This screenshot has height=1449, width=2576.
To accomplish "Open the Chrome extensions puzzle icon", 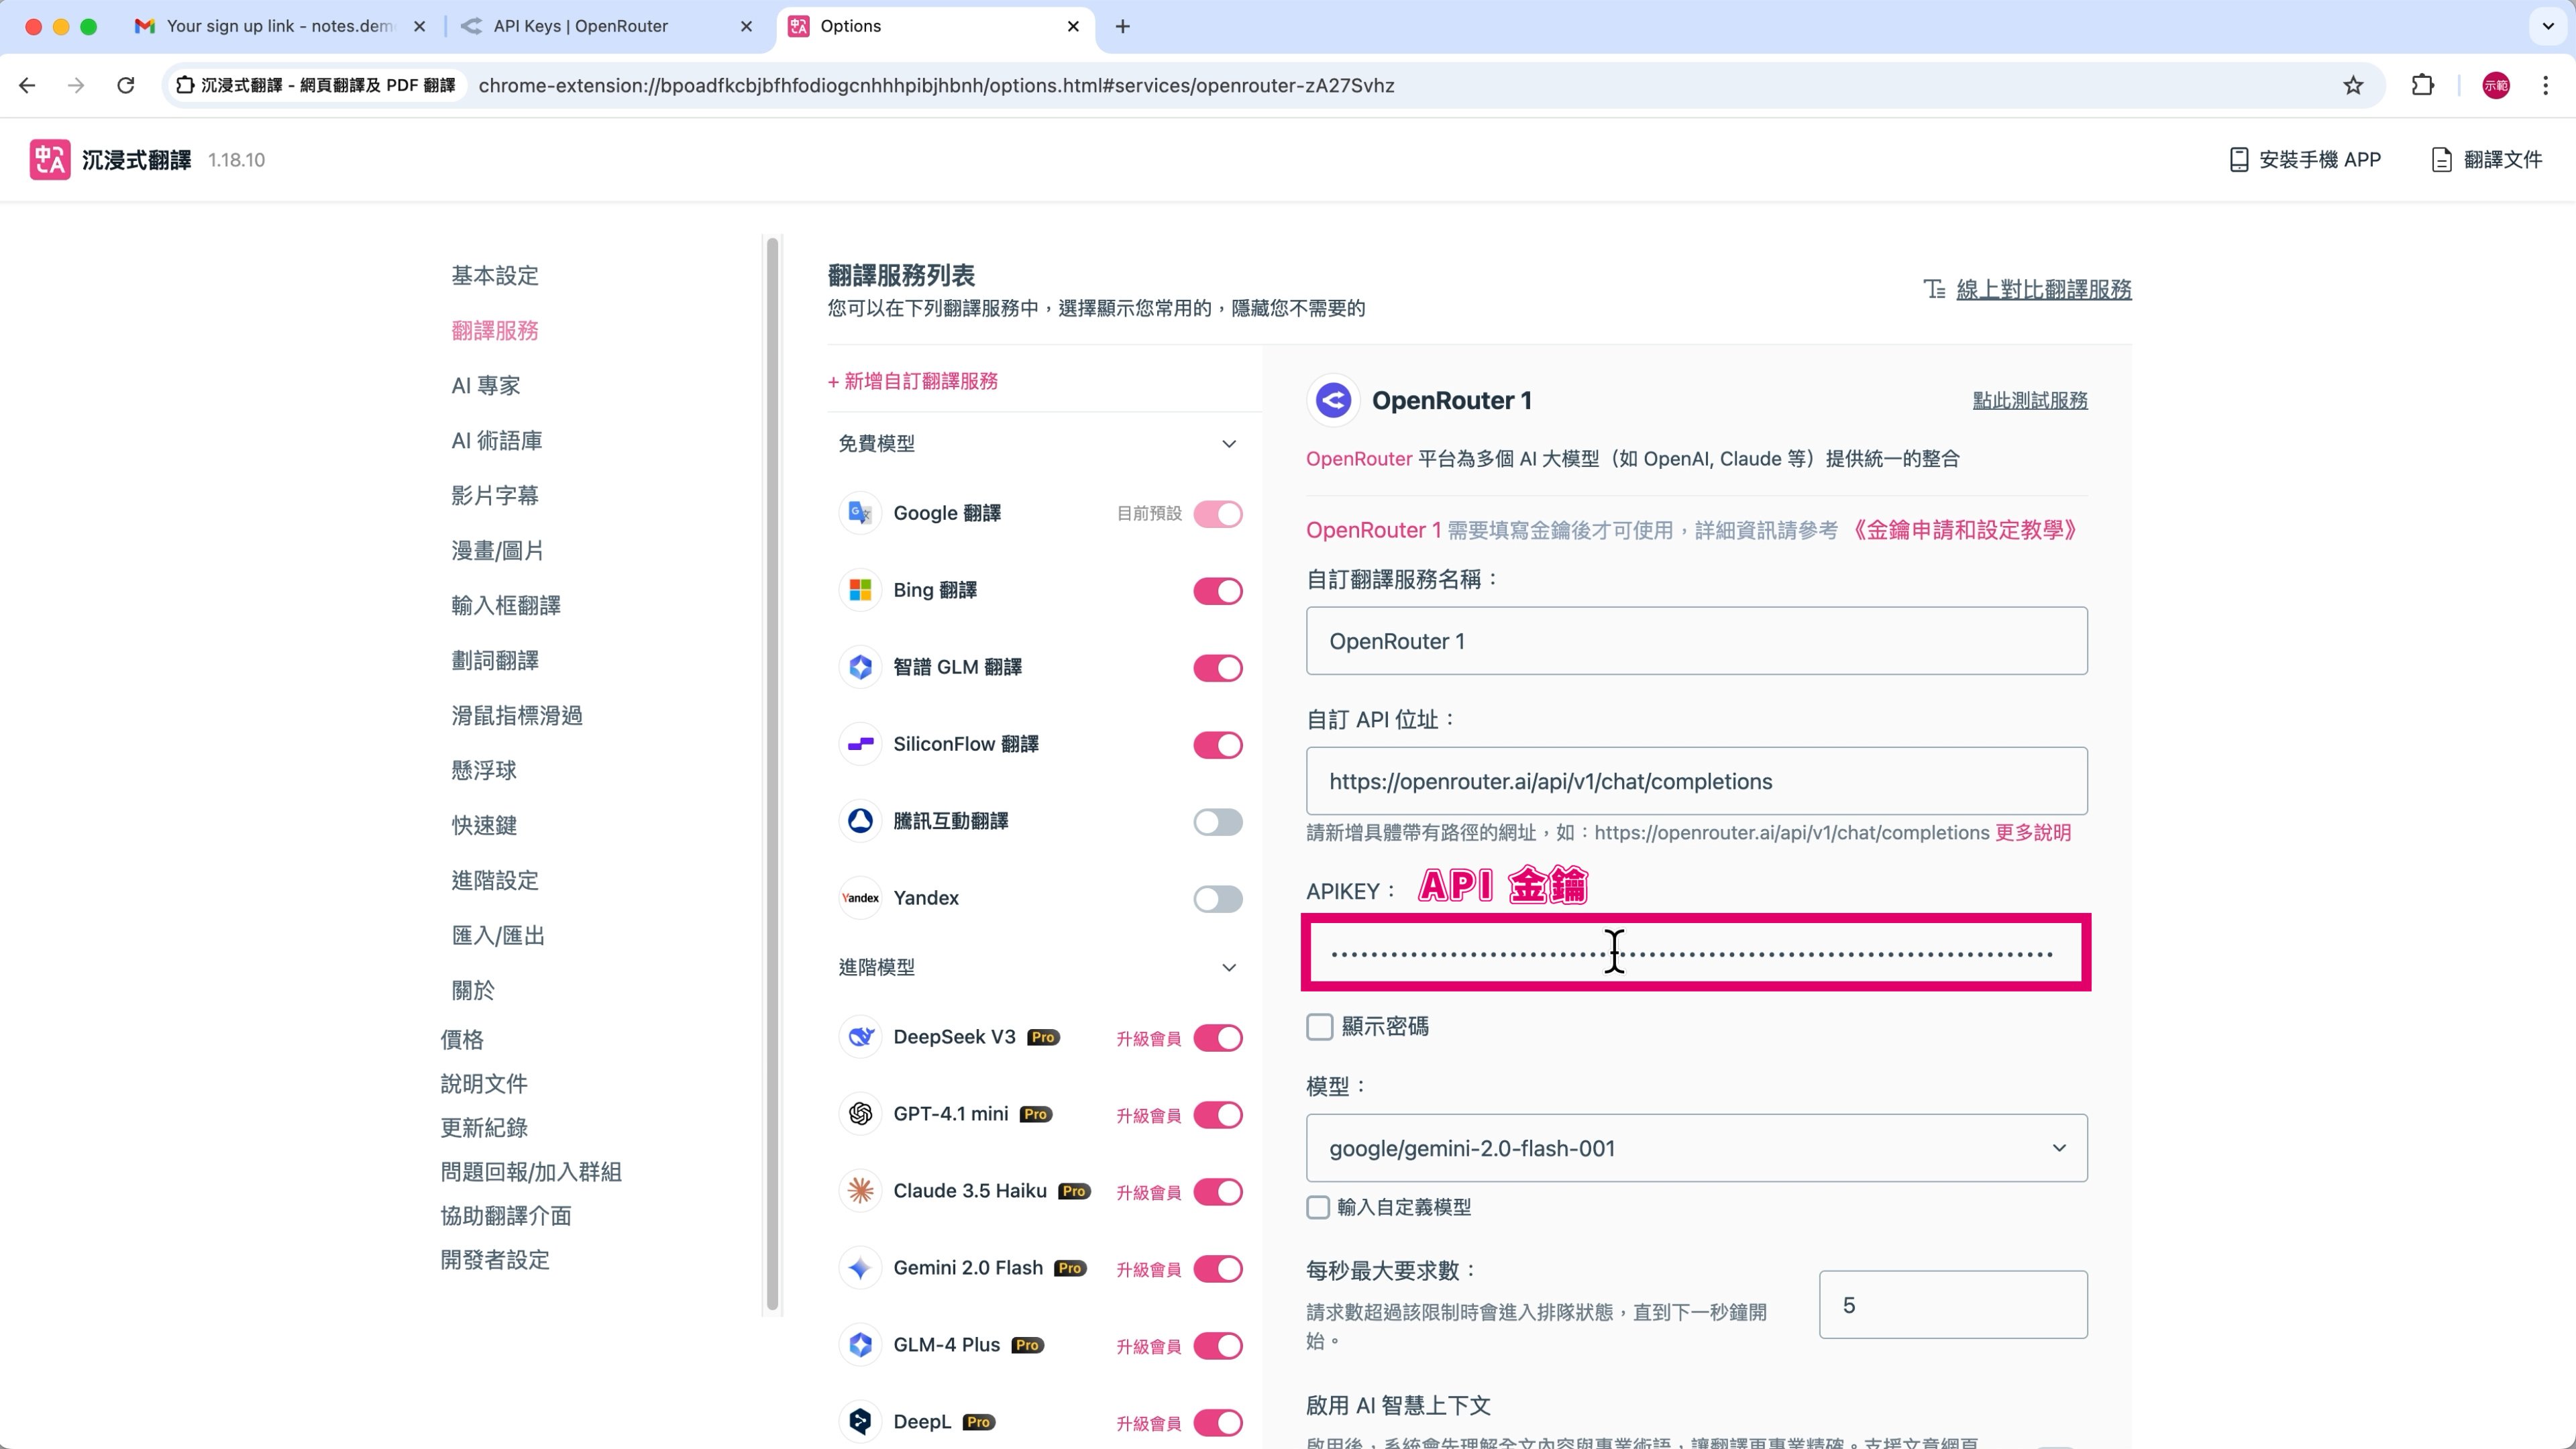I will [2422, 86].
